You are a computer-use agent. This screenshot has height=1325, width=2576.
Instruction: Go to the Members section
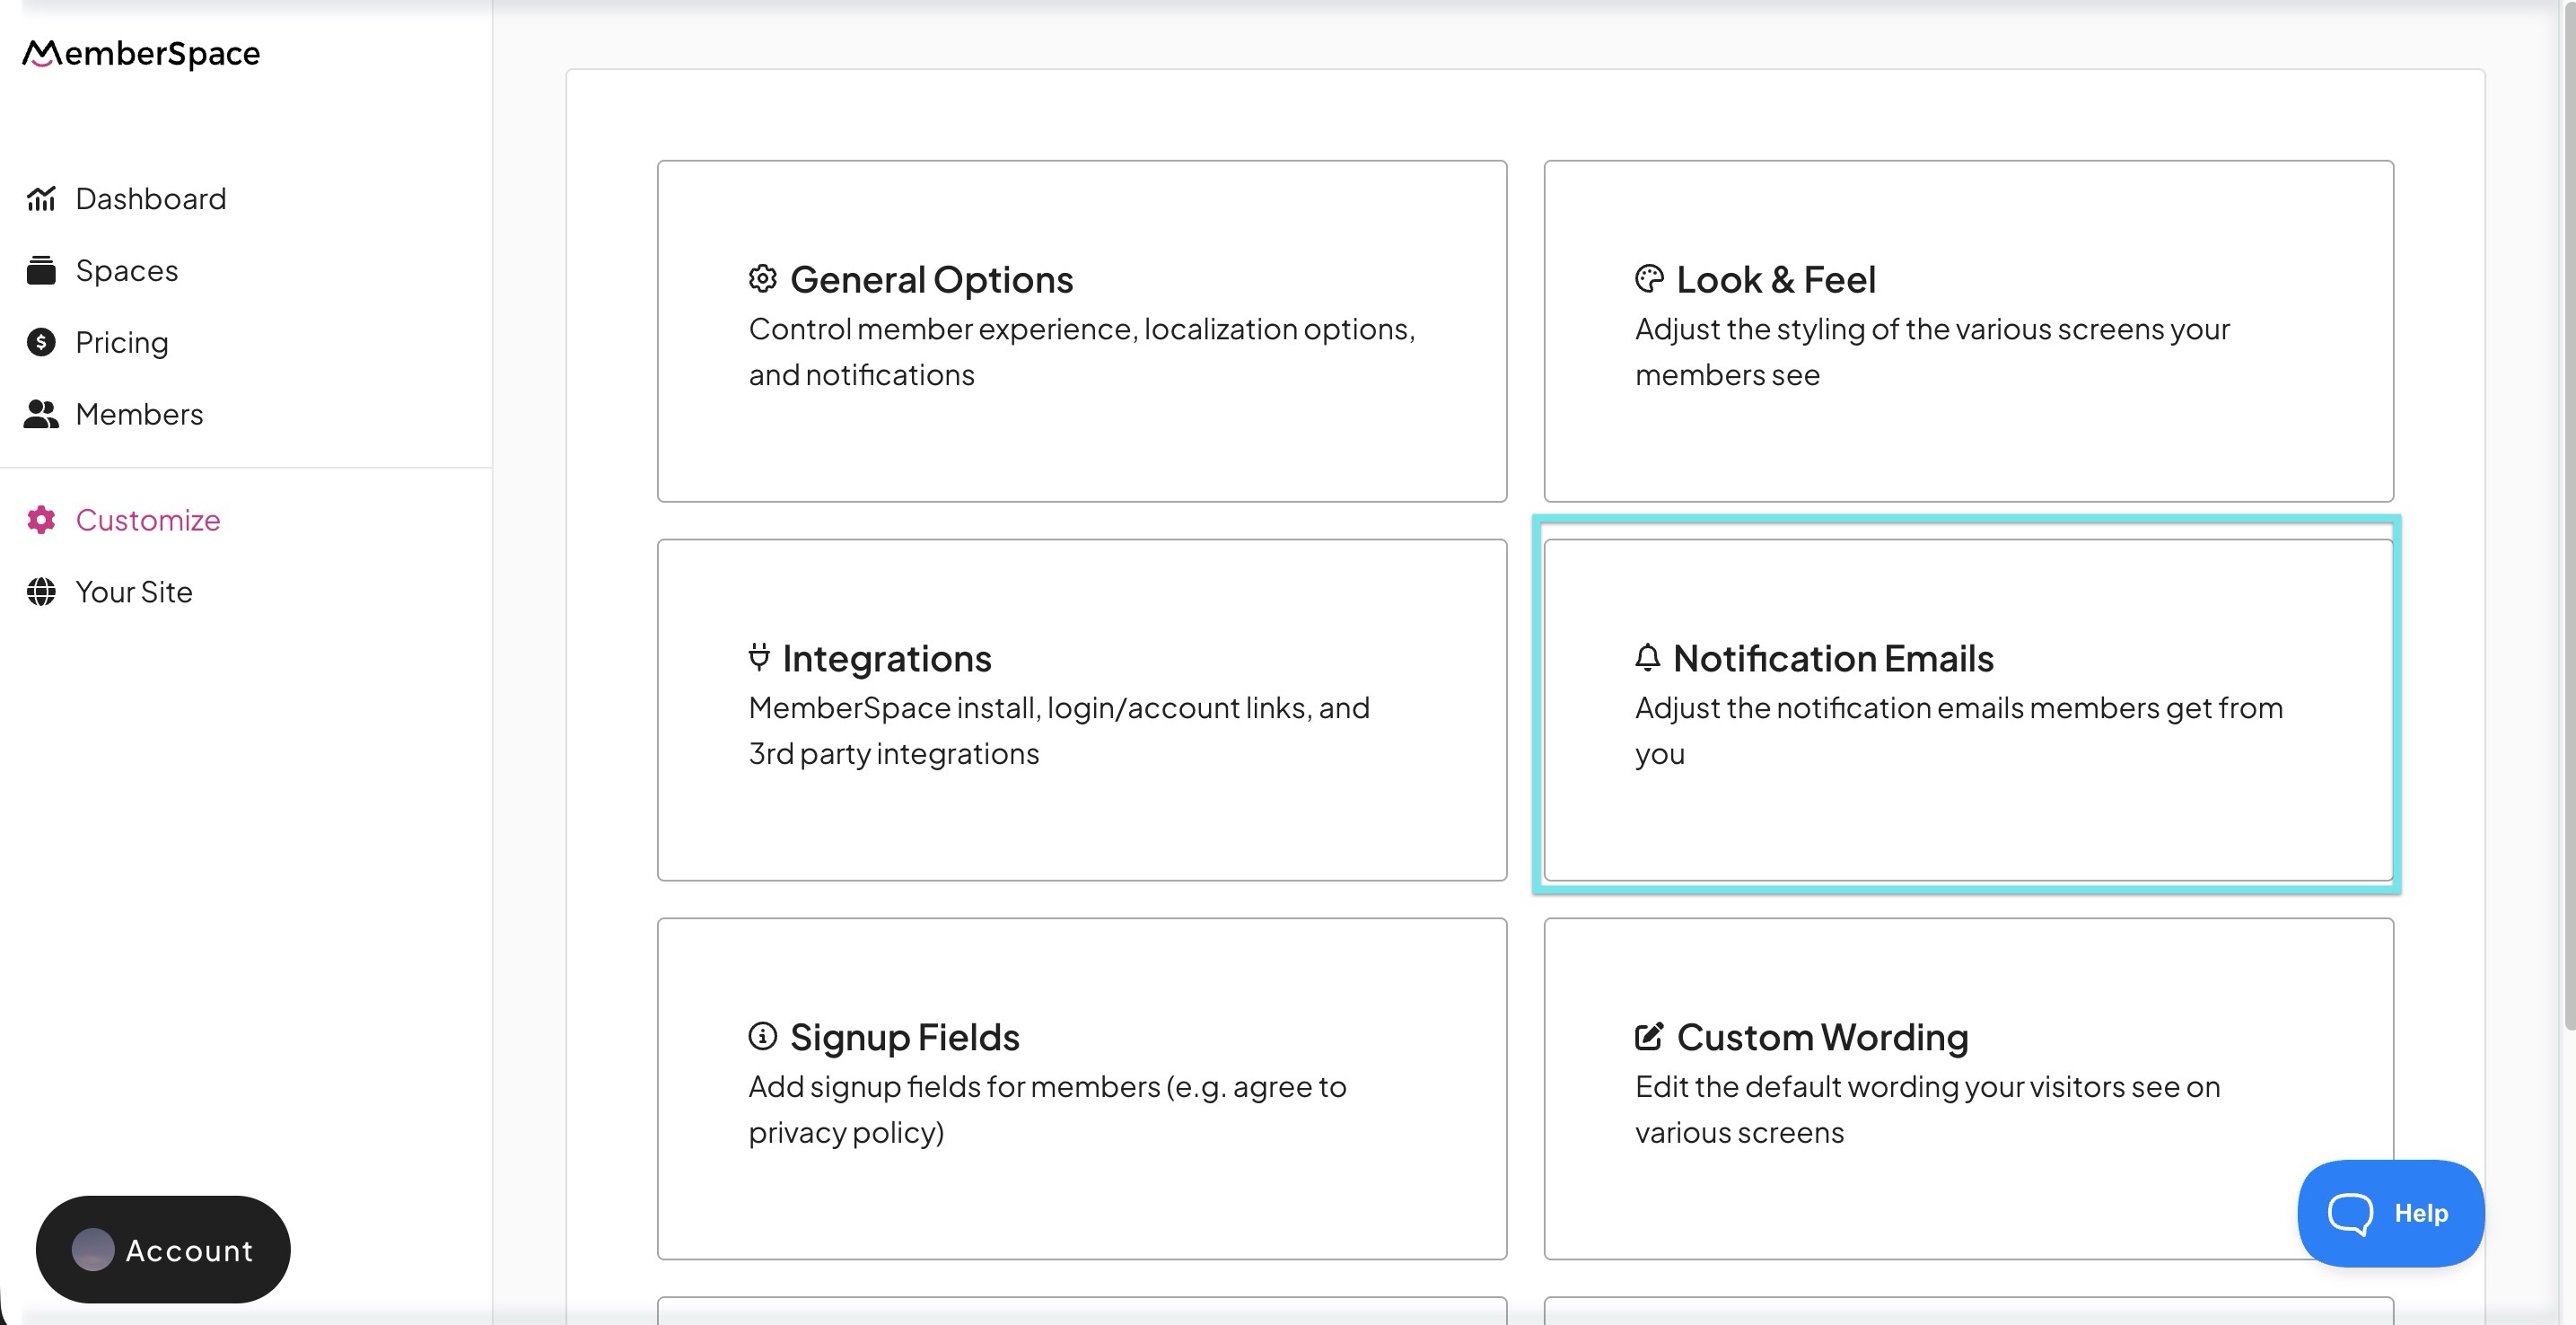pyautogui.click(x=139, y=414)
